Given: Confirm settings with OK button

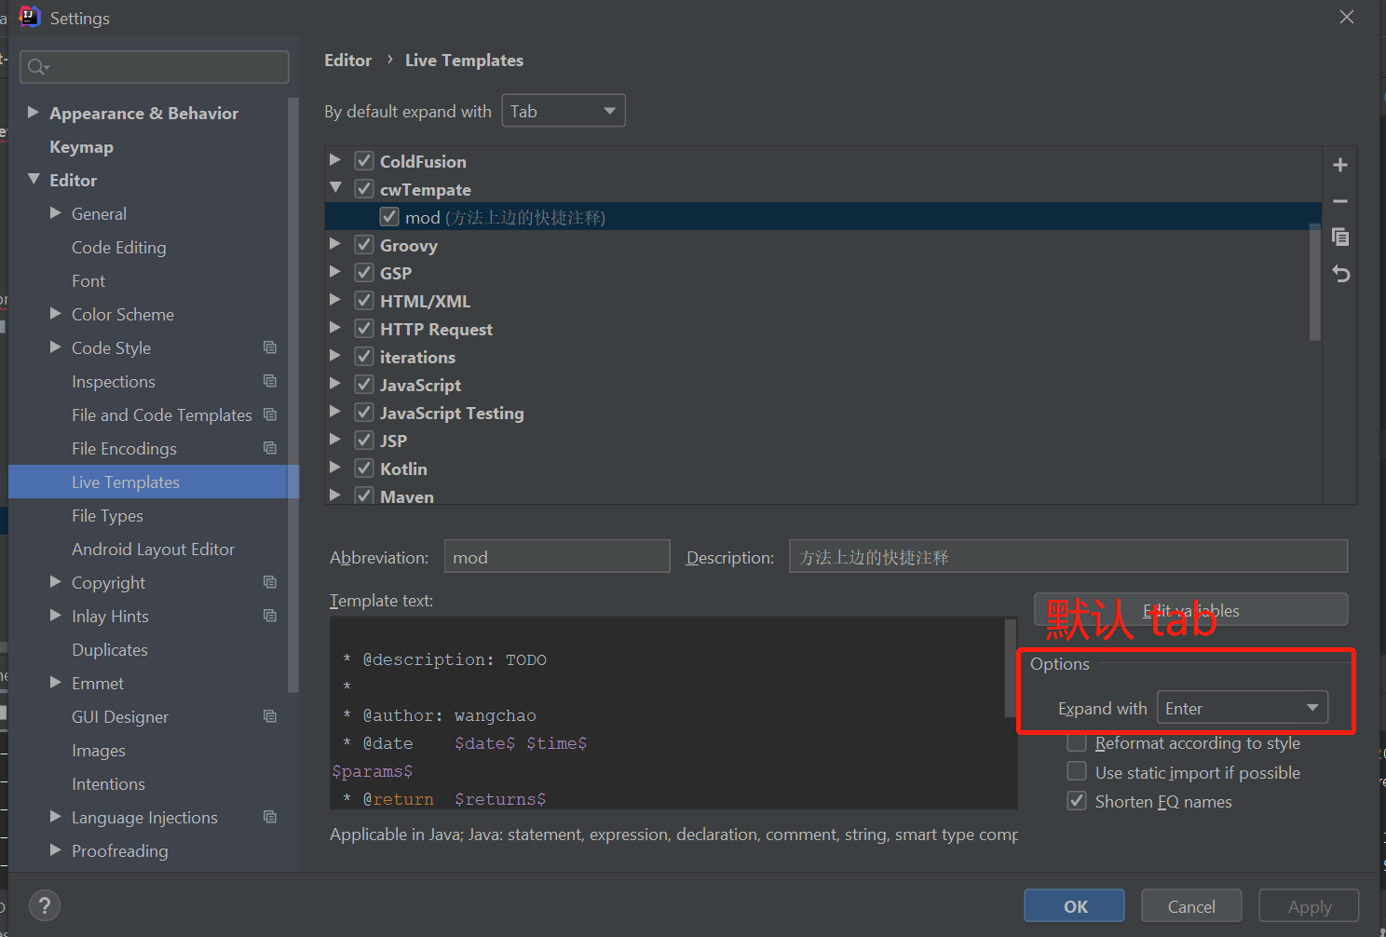Looking at the screenshot, I should coord(1074,905).
